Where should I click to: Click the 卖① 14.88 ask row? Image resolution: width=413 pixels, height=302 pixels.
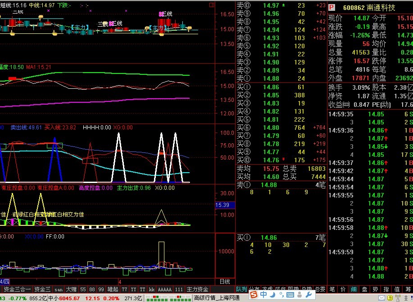[x=281, y=78]
